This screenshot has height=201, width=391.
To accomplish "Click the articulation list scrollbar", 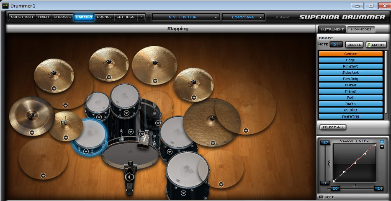I will tap(386, 82).
